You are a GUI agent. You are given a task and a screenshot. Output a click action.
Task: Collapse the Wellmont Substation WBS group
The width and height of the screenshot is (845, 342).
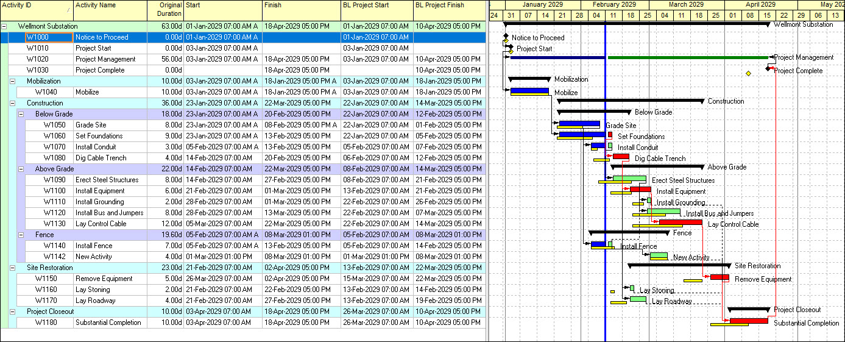click(4, 27)
